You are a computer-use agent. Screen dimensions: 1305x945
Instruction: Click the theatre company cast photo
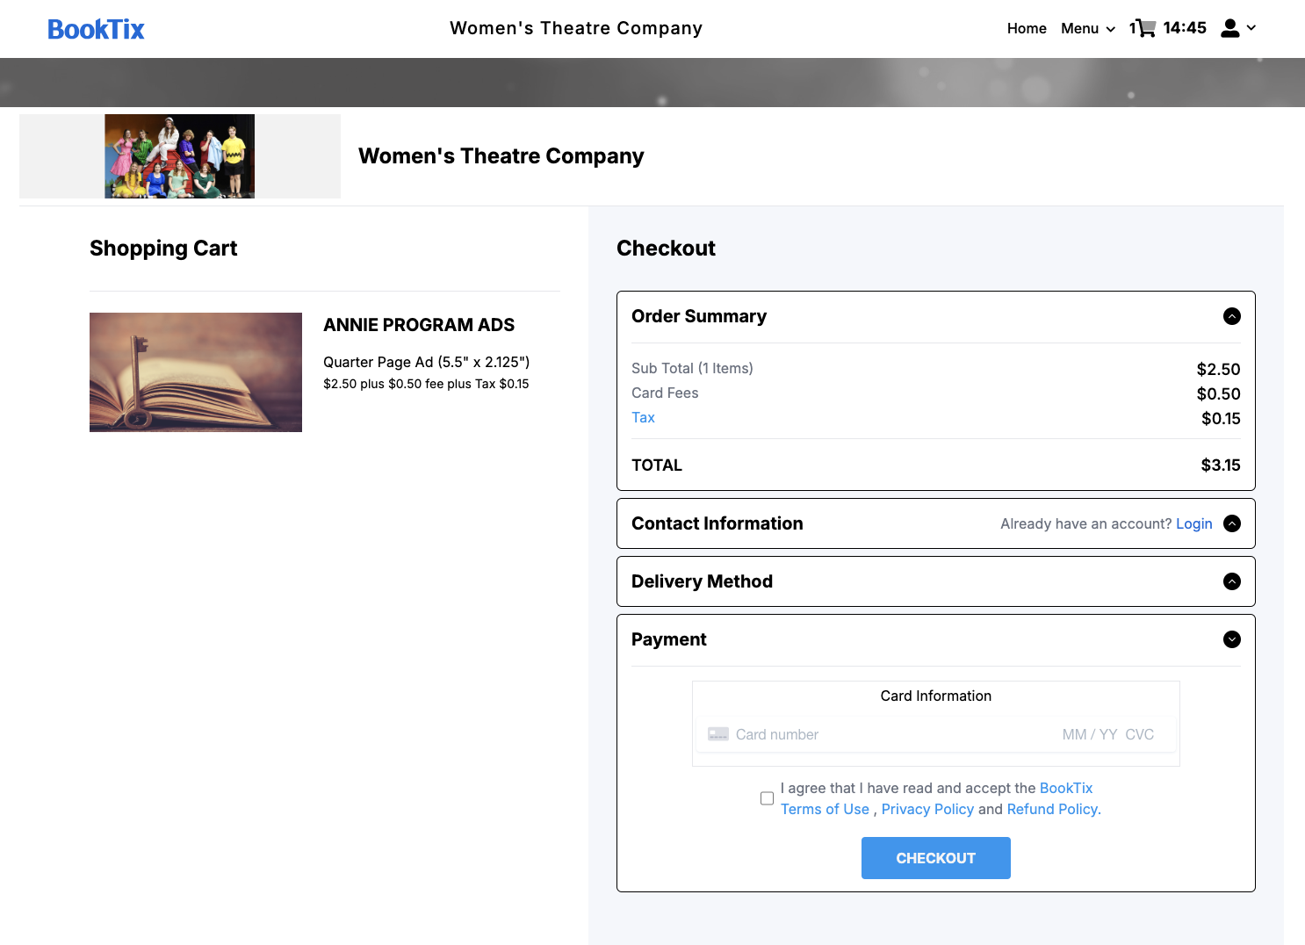pyautogui.click(x=180, y=156)
